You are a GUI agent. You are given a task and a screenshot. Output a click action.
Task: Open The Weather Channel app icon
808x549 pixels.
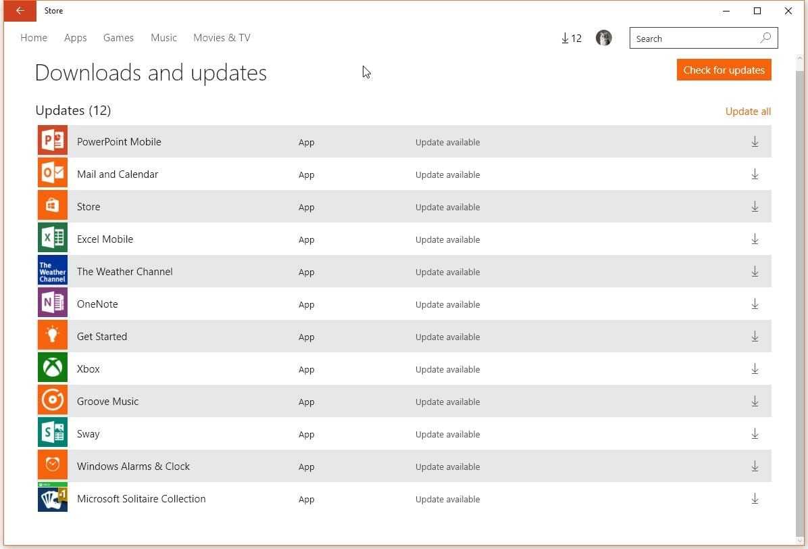(52, 270)
